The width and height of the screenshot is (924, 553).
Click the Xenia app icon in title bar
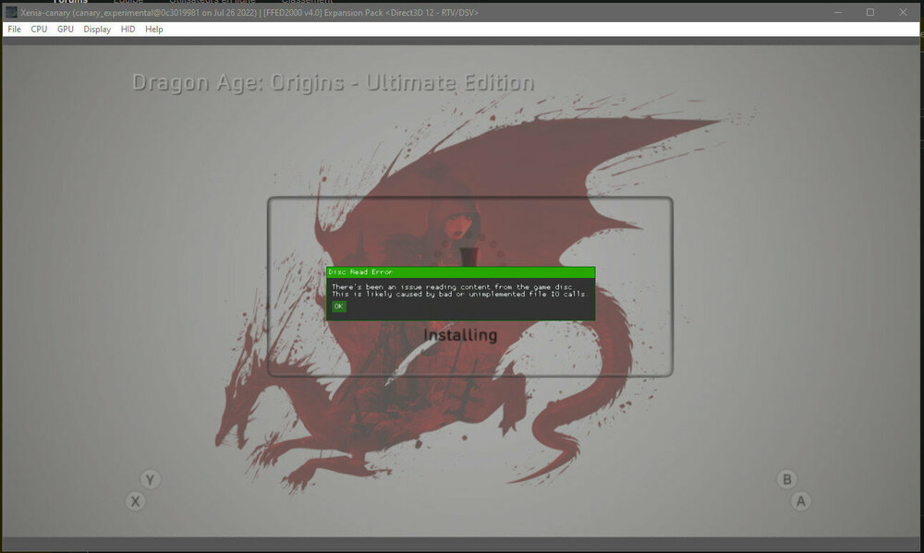pos(11,12)
